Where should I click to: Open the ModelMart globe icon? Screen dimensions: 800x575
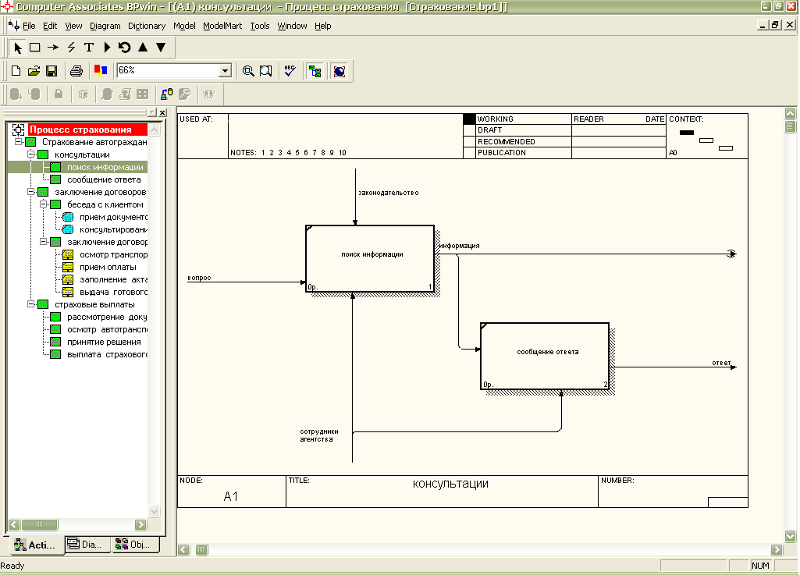(x=340, y=71)
